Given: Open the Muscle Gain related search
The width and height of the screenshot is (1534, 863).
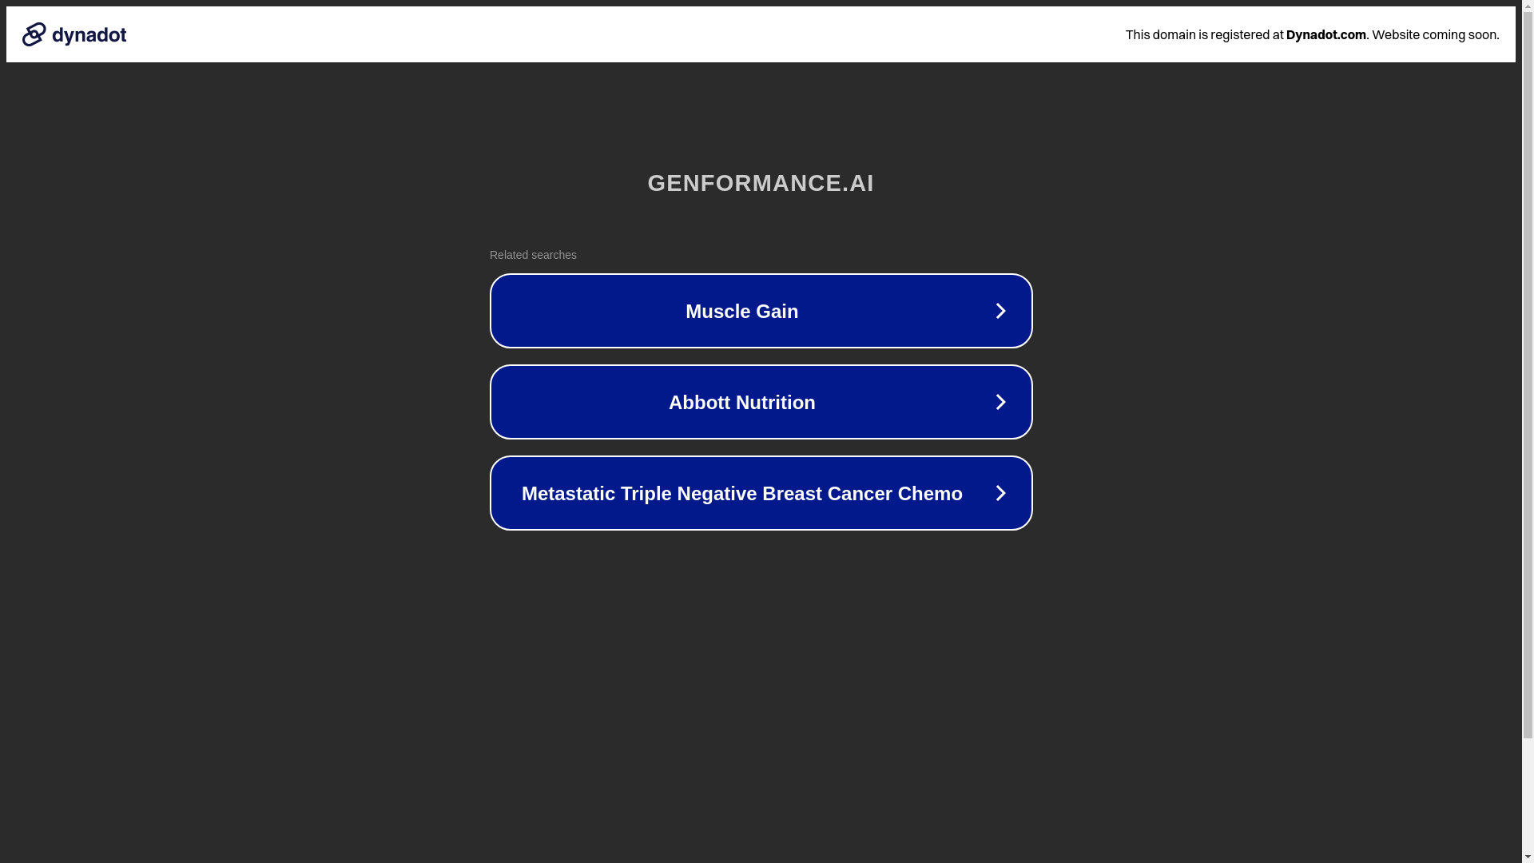Looking at the screenshot, I should (761, 311).
